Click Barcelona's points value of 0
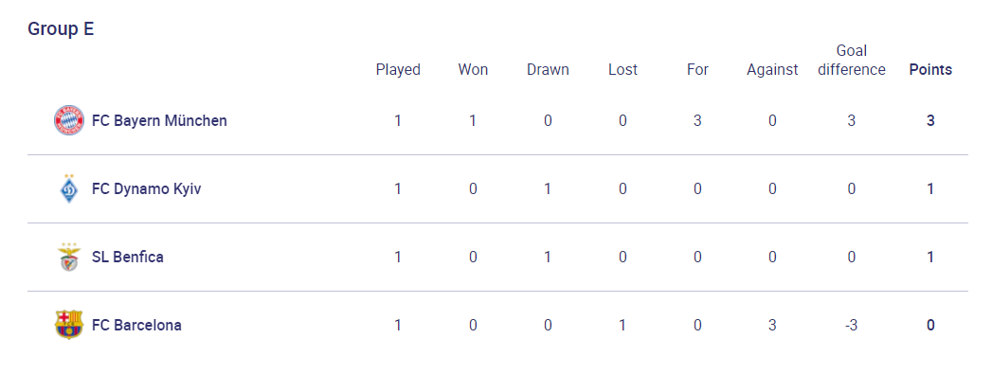Image resolution: width=992 pixels, height=374 pixels. click(x=930, y=325)
